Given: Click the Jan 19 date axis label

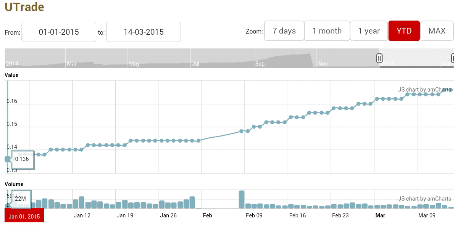Looking at the screenshot, I should [x=125, y=215].
